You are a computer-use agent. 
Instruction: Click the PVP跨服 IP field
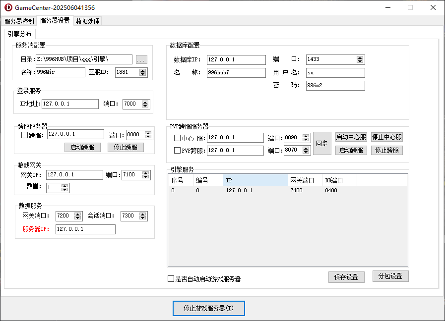pyautogui.click(x=235, y=151)
